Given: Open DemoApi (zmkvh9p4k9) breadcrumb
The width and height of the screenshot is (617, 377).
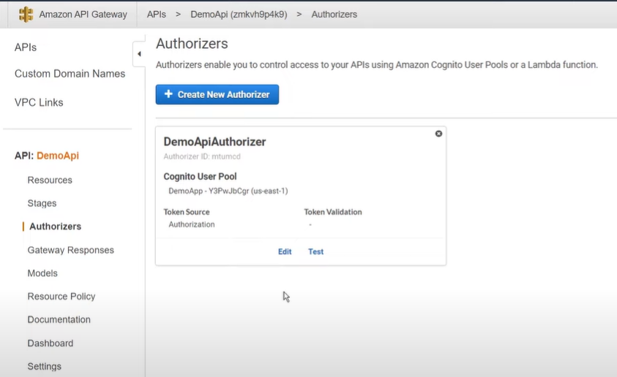Looking at the screenshot, I should pyautogui.click(x=239, y=15).
